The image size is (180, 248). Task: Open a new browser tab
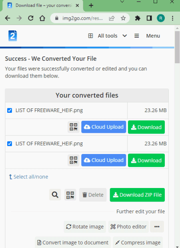click(91, 6)
